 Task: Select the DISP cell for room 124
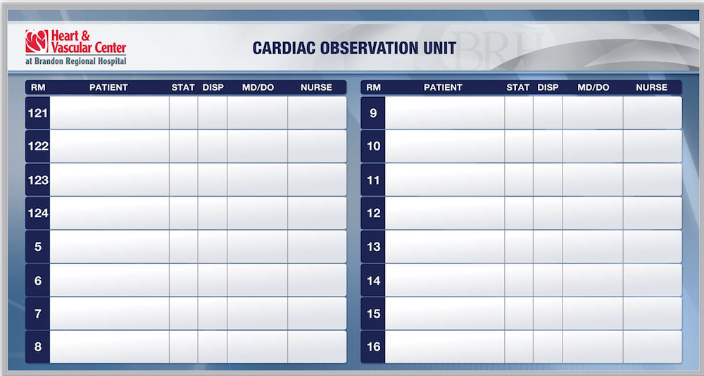pos(213,213)
